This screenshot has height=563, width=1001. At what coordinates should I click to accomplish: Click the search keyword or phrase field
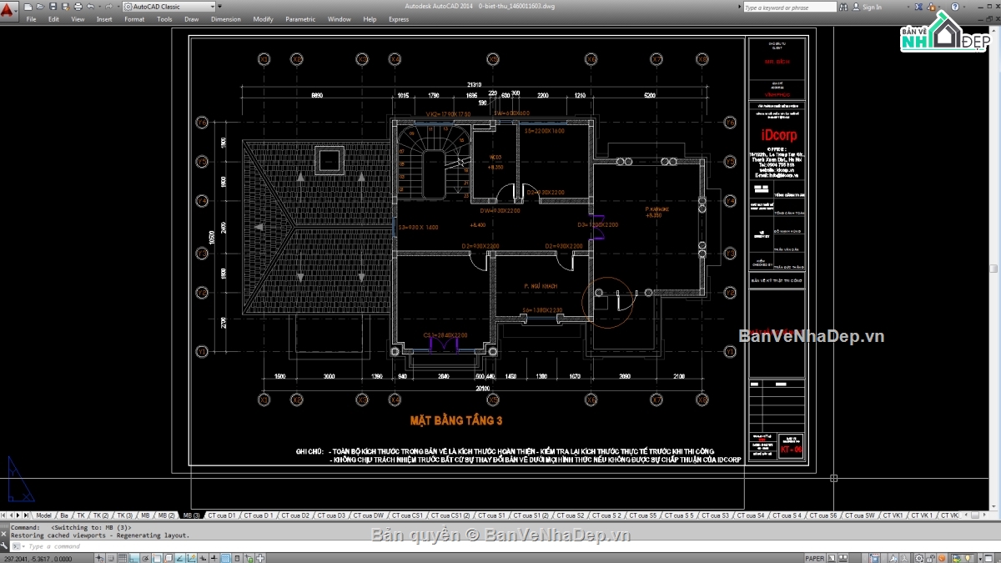(x=790, y=7)
